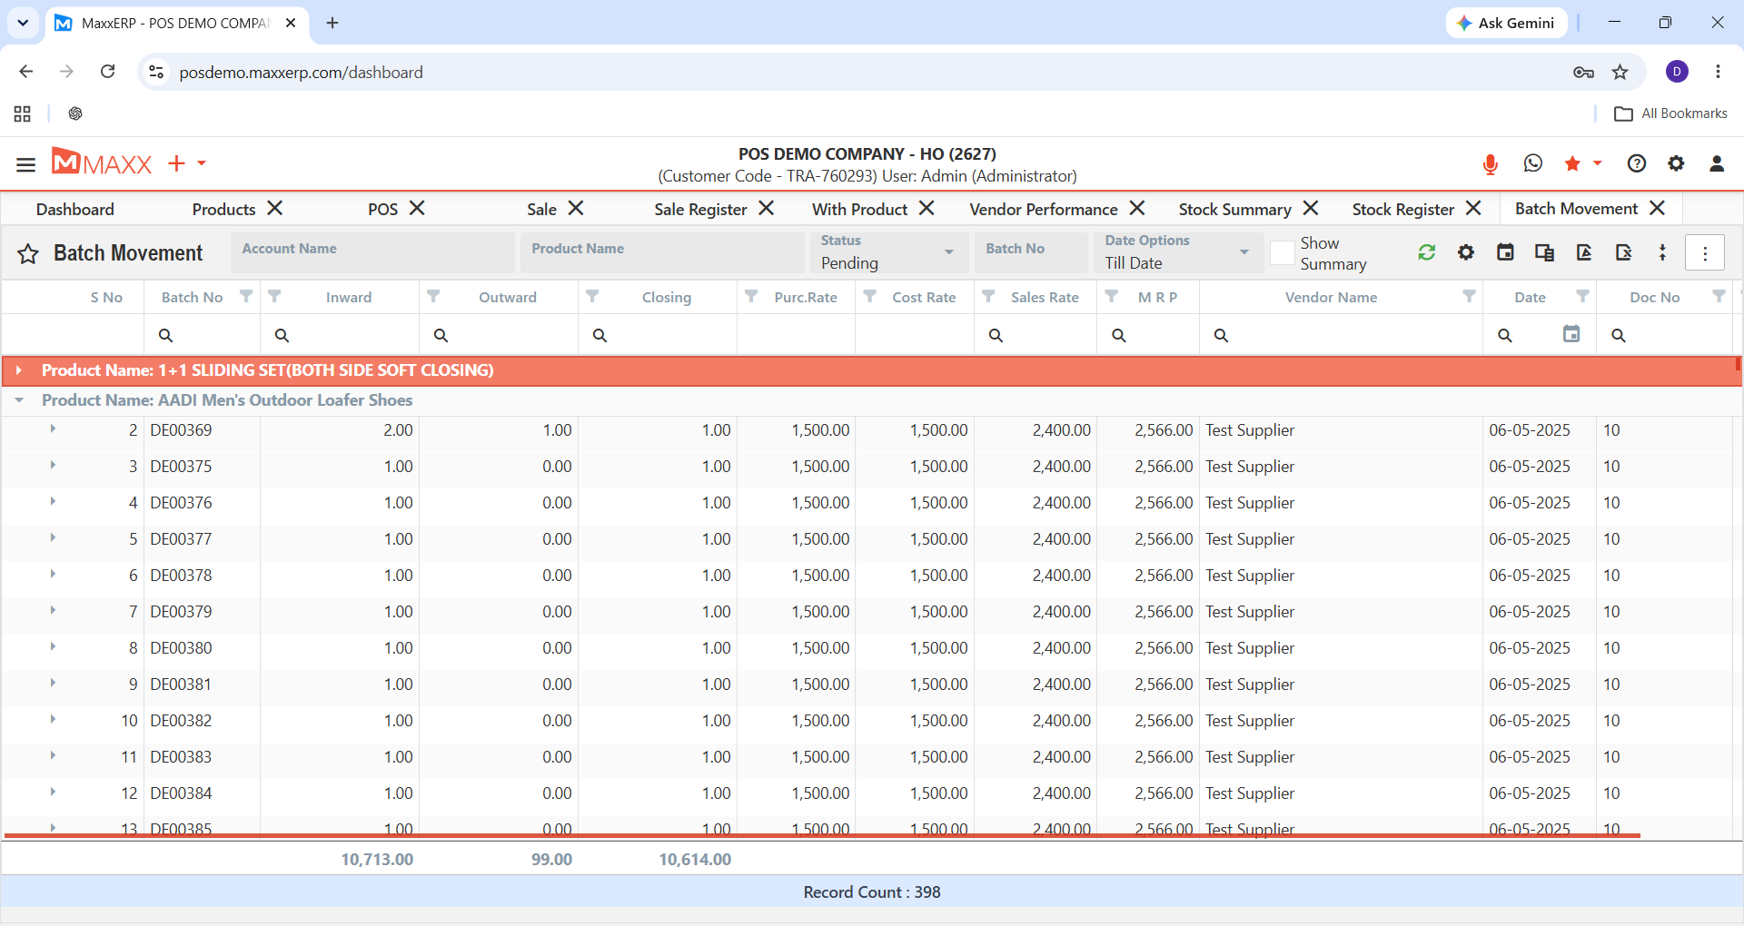Viewport: 1744px width, 926px height.
Task: Toggle the Show Summary checkbox
Action: pyautogui.click(x=1282, y=253)
